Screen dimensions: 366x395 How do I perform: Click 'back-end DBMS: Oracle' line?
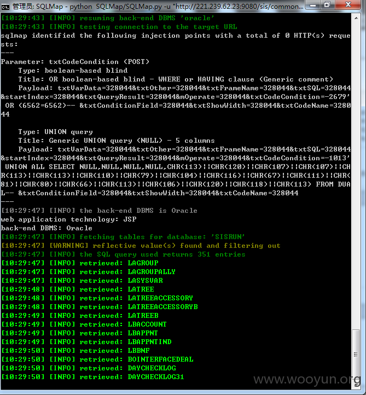click(x=47, y=228)
